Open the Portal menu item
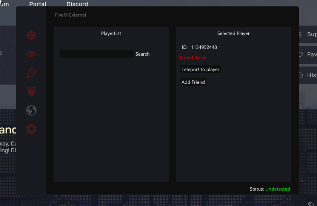Viewport: 317px width, 206px height. pyautogui.click(x=38, y=4)
